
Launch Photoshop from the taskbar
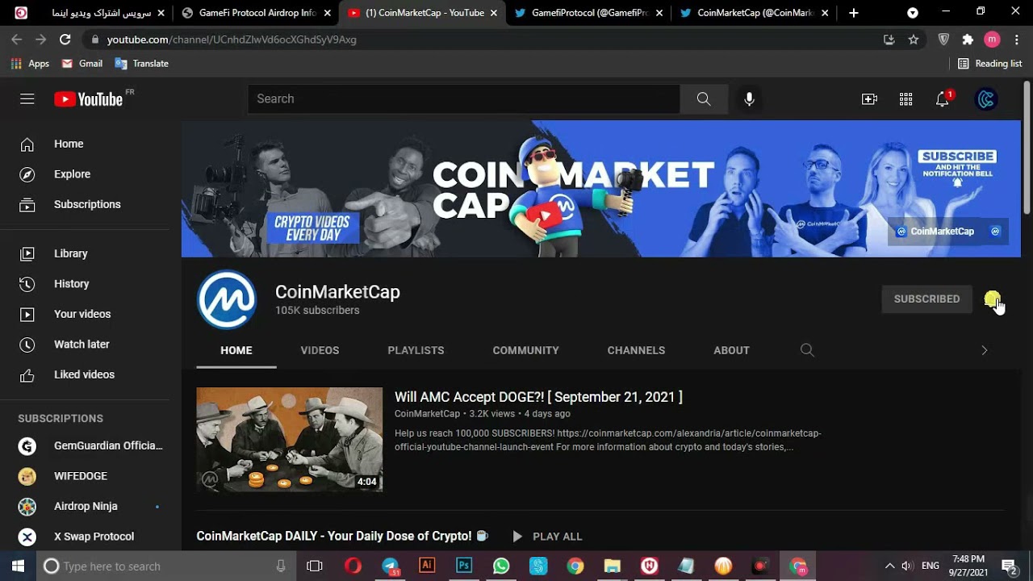point(464,566)
